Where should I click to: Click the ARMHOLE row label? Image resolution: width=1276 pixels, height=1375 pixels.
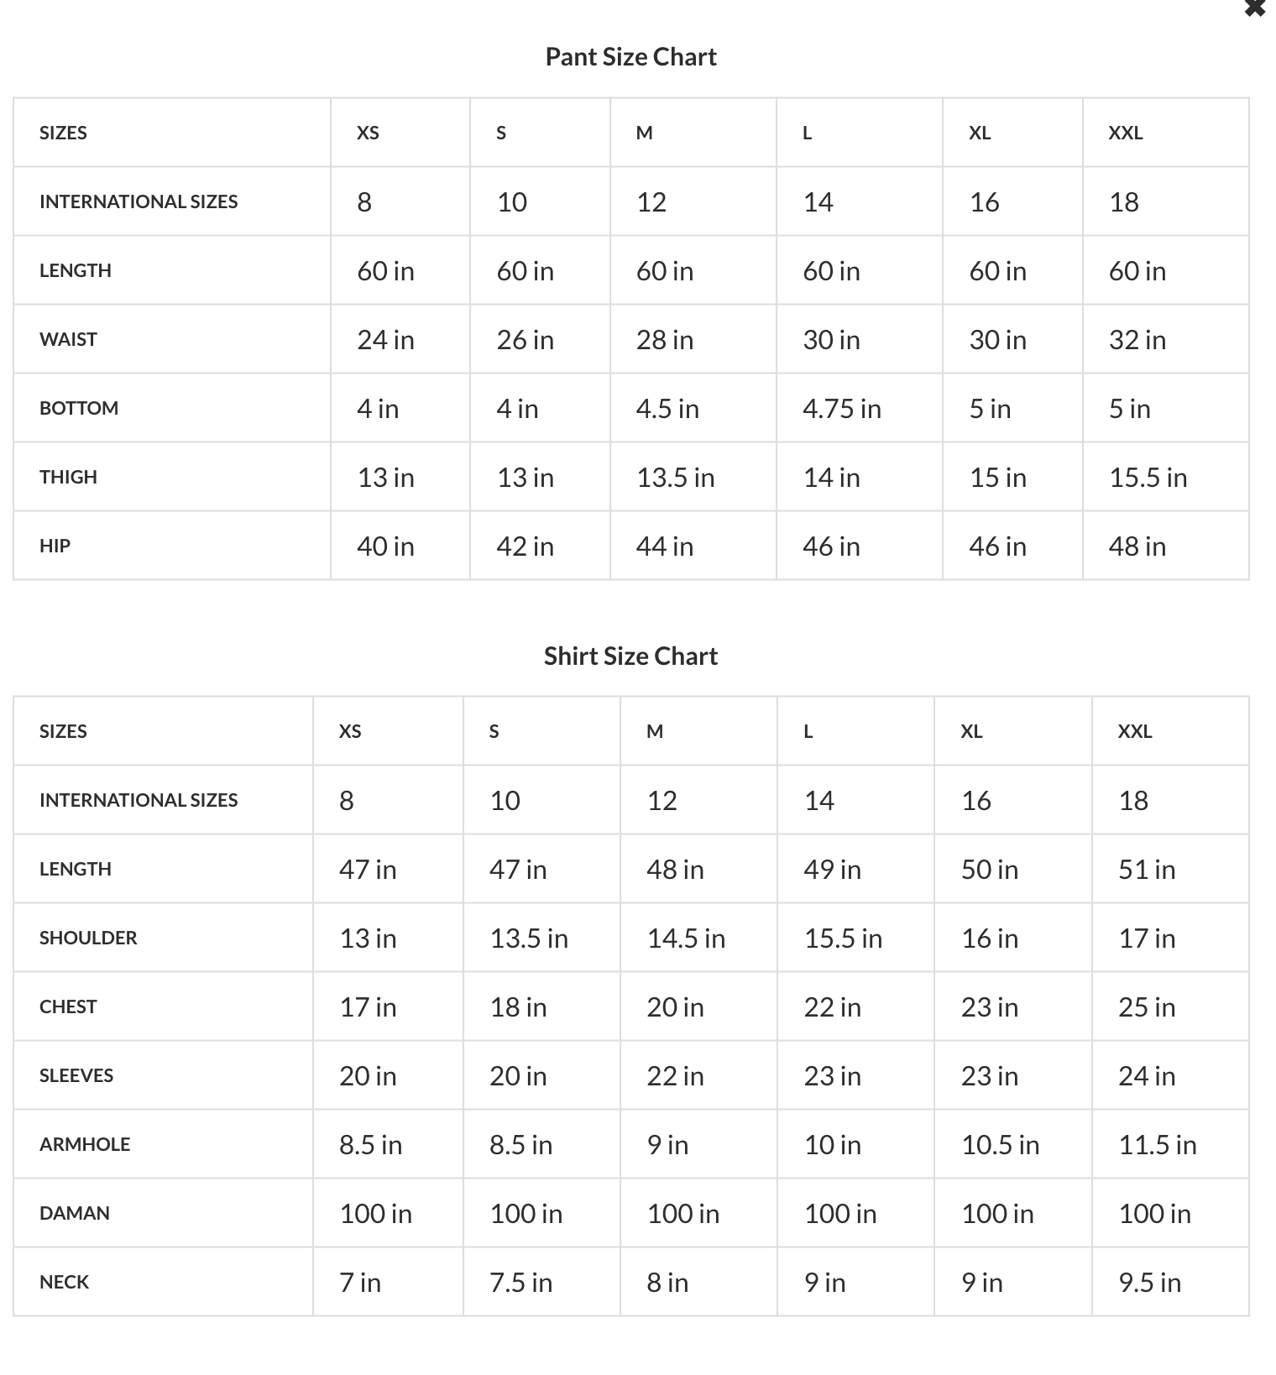click(x=85, y=1144)
